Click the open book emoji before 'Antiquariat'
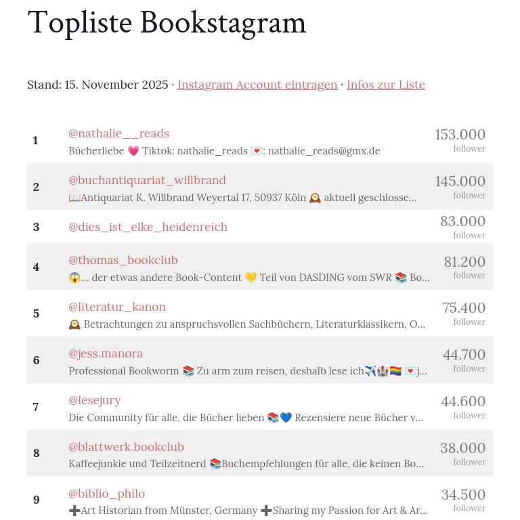Screen dimensions: 520x520 coord(74,198)
